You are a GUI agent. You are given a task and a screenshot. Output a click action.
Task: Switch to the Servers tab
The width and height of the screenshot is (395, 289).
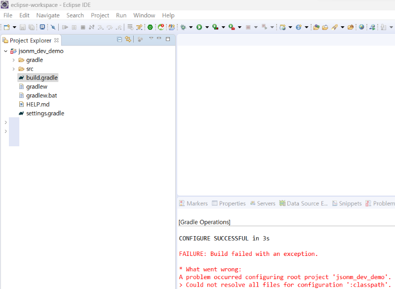point(263,204)
